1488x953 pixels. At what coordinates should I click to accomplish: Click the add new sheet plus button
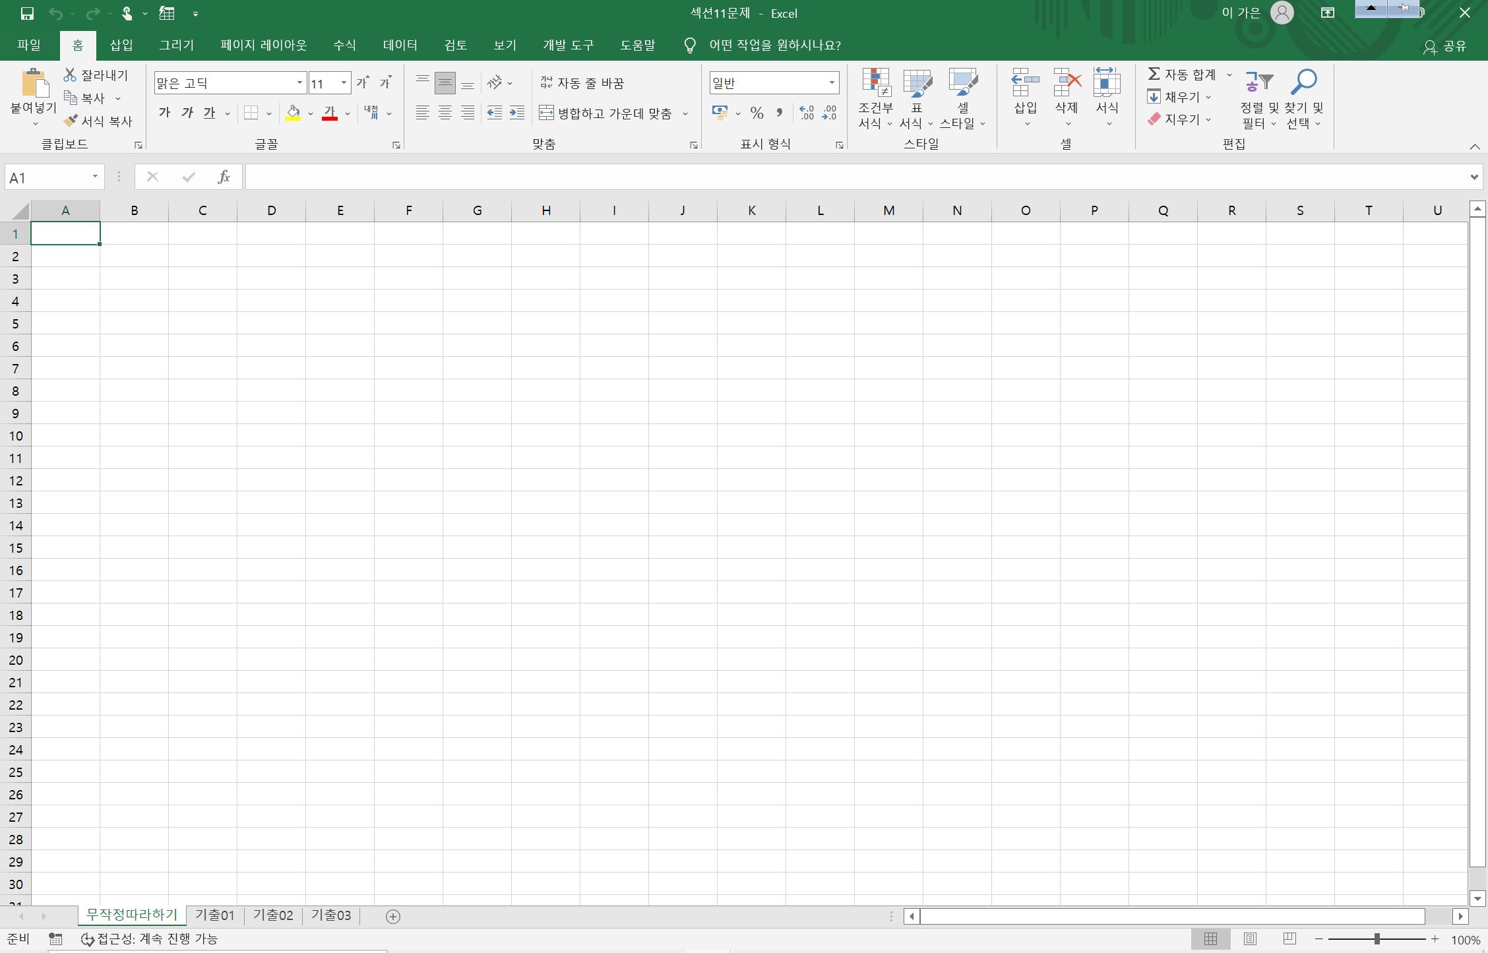393,916
